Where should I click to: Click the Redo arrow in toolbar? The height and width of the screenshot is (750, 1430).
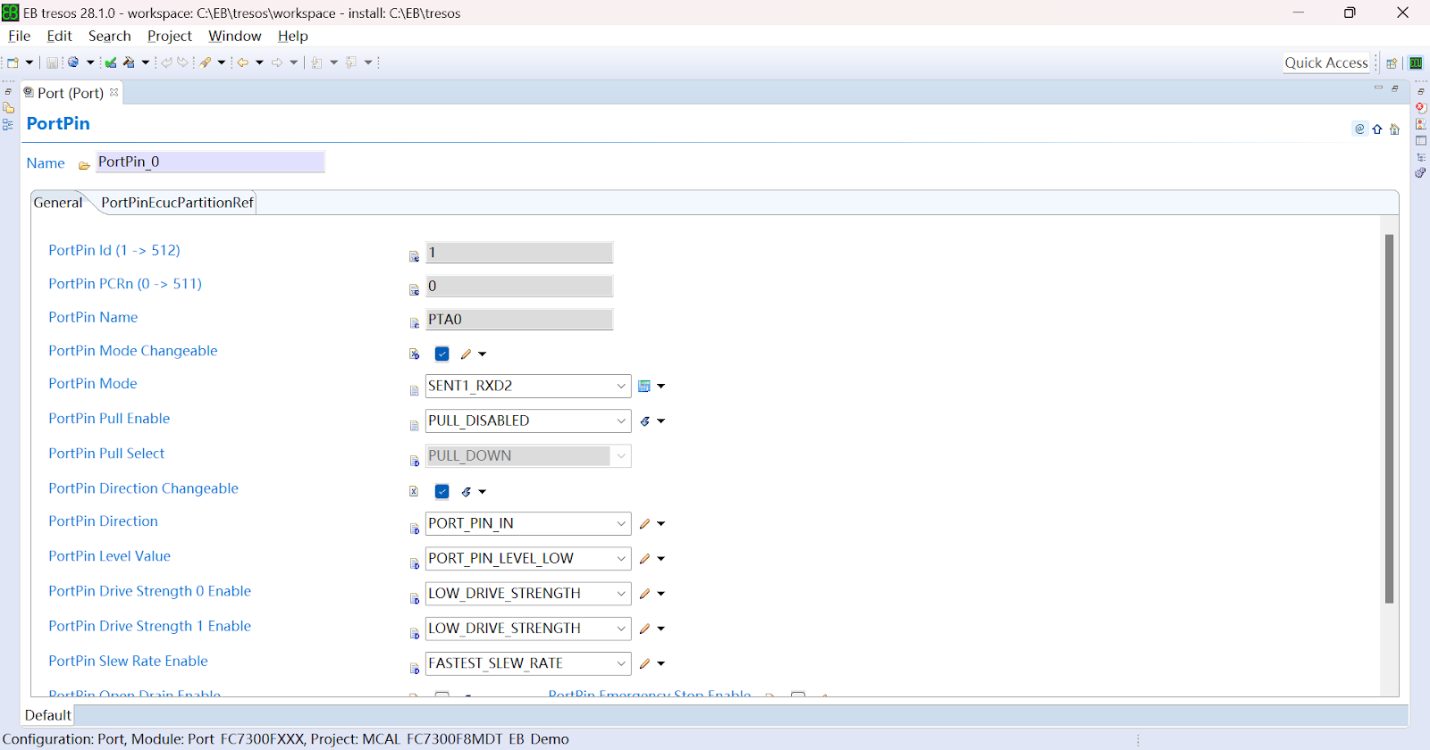(x=182, y=62)
